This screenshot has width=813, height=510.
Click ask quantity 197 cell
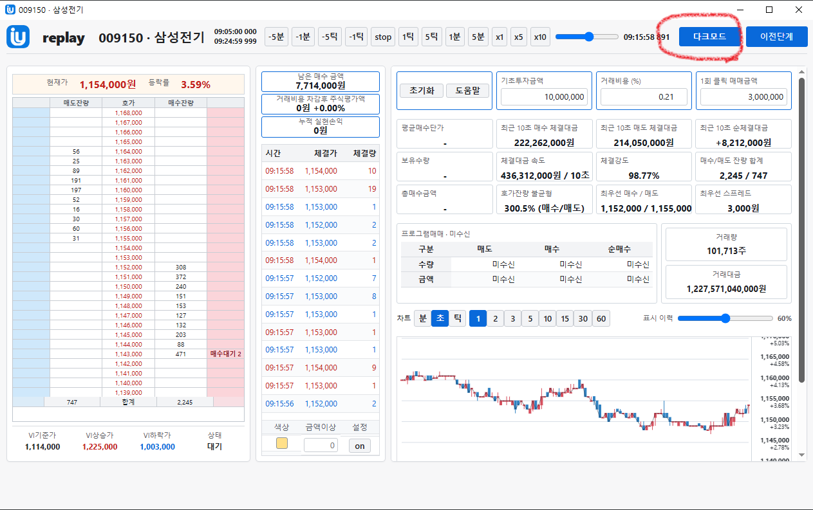click(76, 190)
